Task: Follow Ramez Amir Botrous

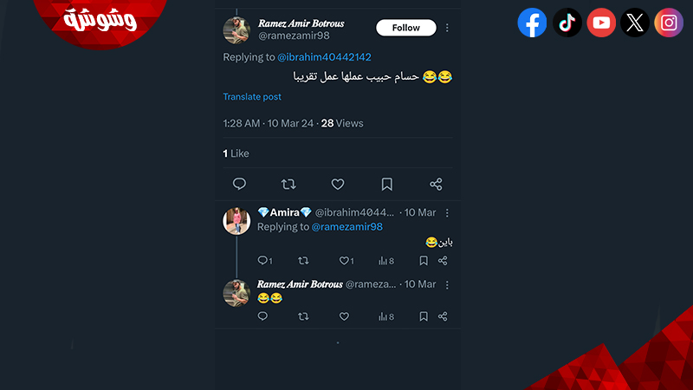Action: 405,28
